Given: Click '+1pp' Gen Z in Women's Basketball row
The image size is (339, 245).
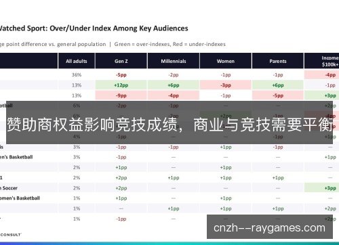Looking at the screenshot, I should [x=121, y=198].
